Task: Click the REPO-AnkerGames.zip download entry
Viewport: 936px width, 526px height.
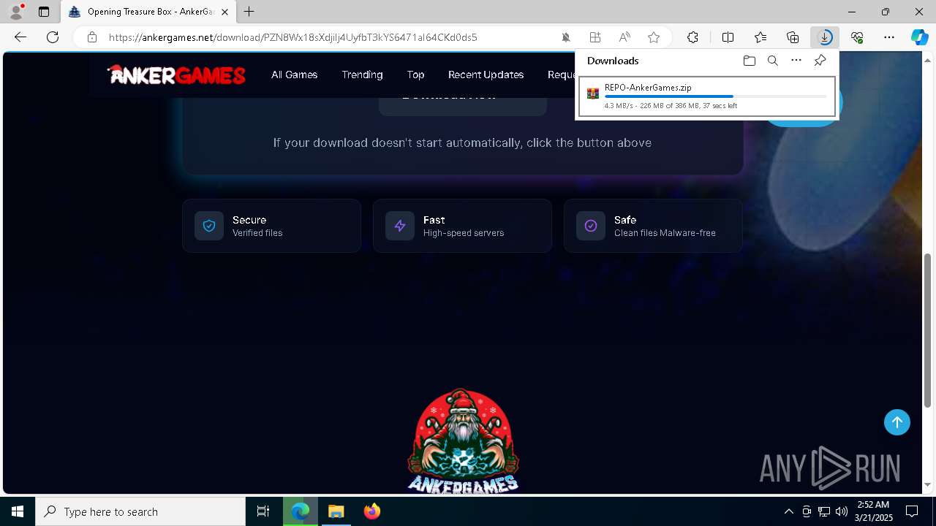Action: point(706,96)
